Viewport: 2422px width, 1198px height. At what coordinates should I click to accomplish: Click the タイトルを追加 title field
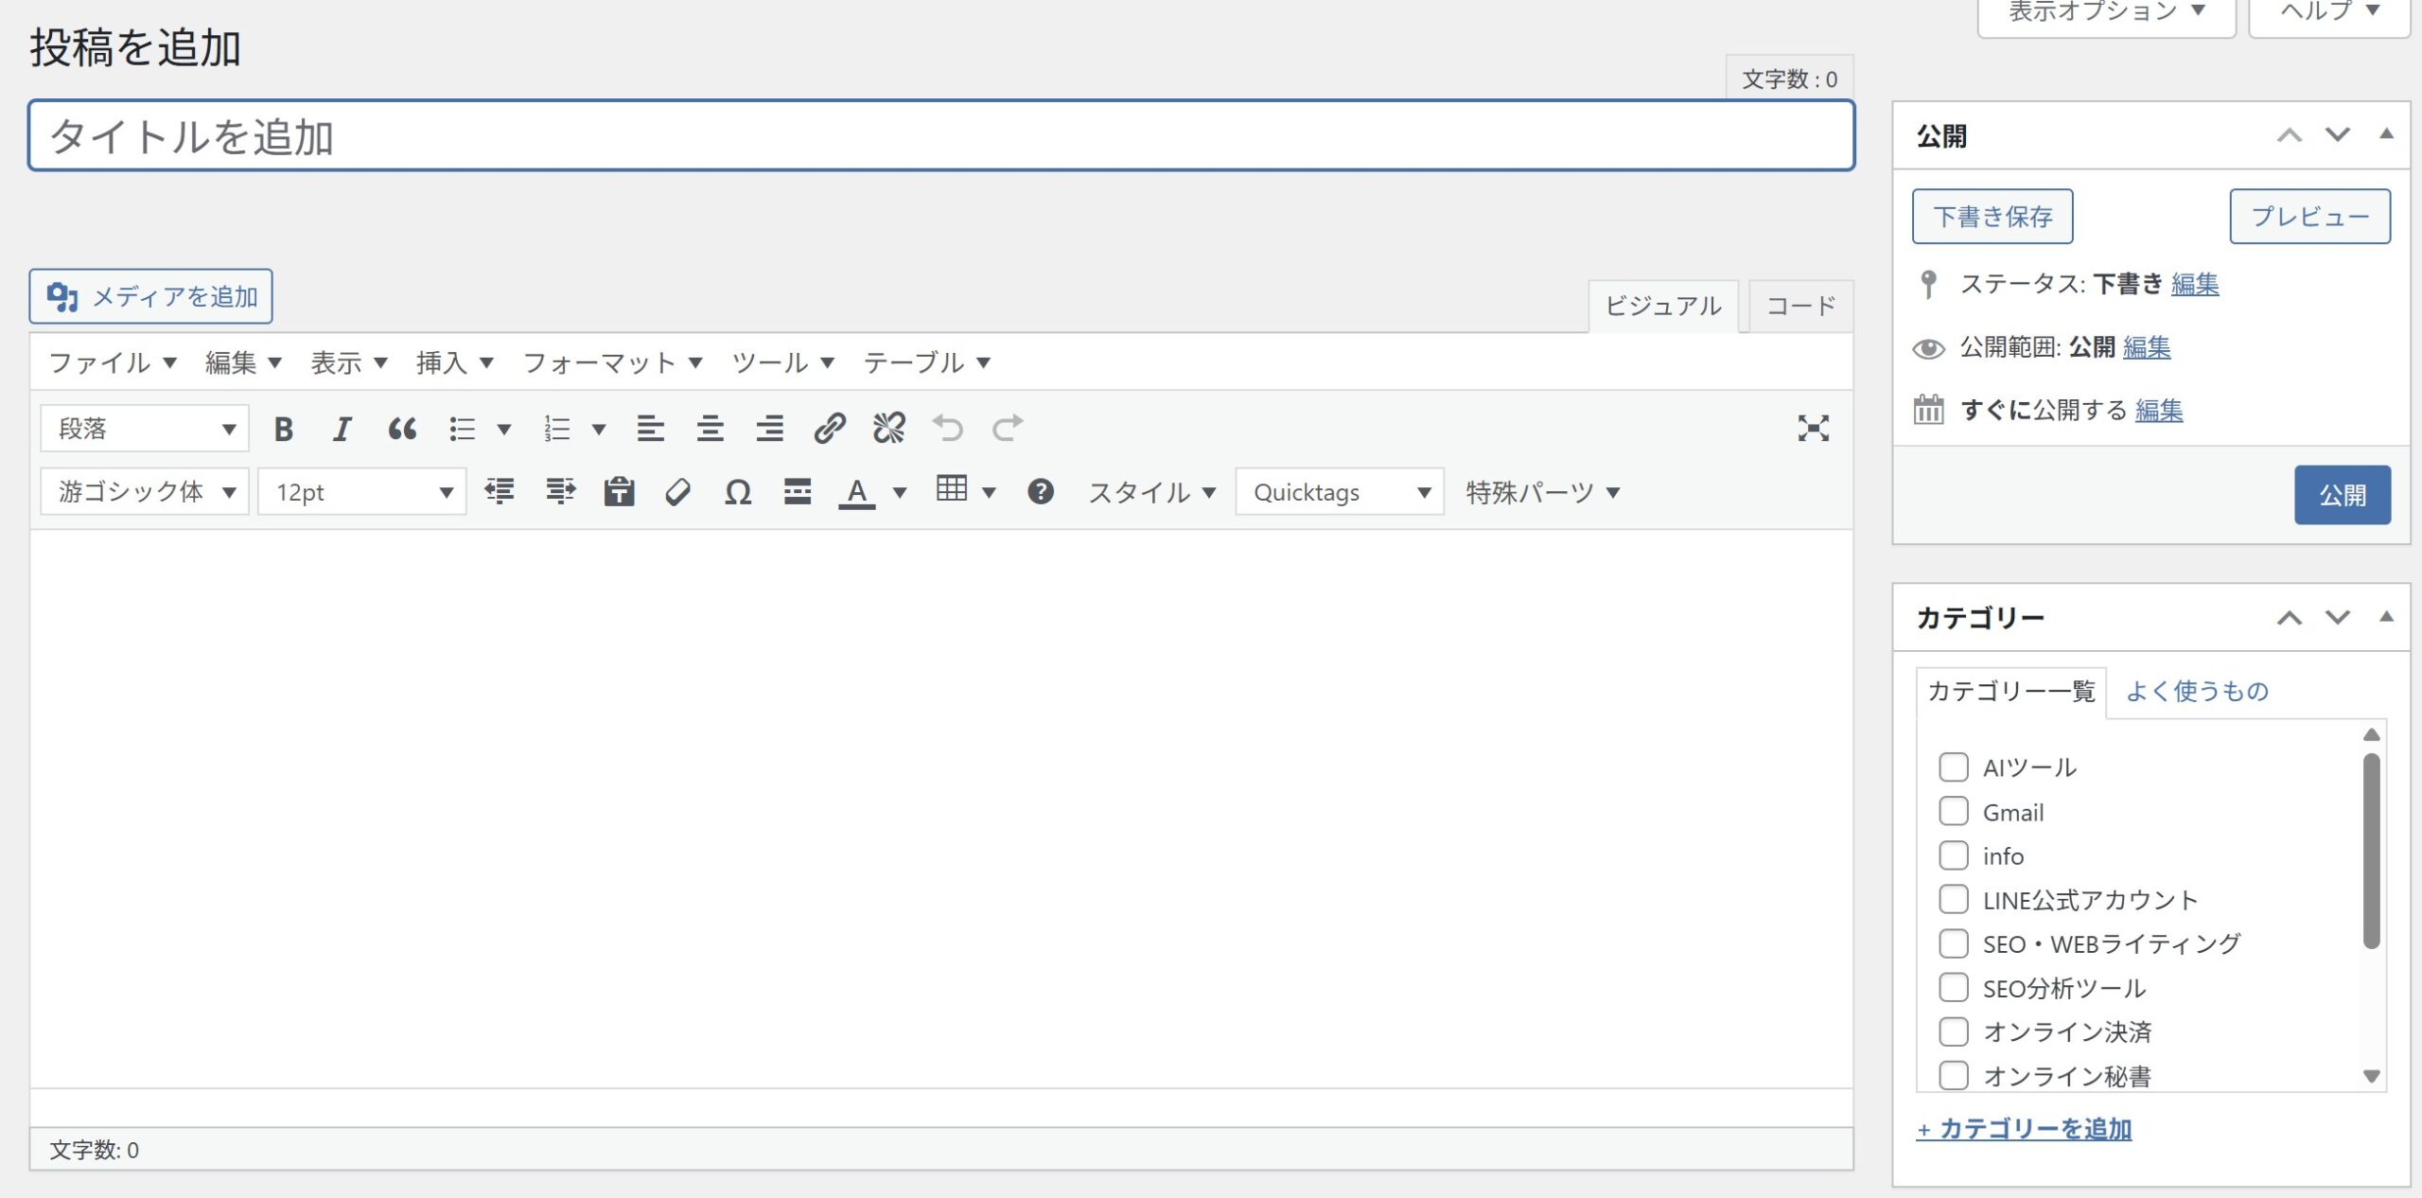pos(940,136)
